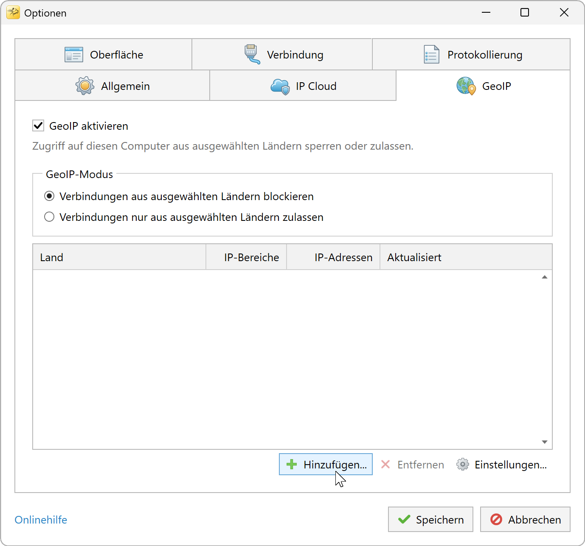Maximize the Optionen window
This screenshot has width=585, height=546.
click(525, 13)
